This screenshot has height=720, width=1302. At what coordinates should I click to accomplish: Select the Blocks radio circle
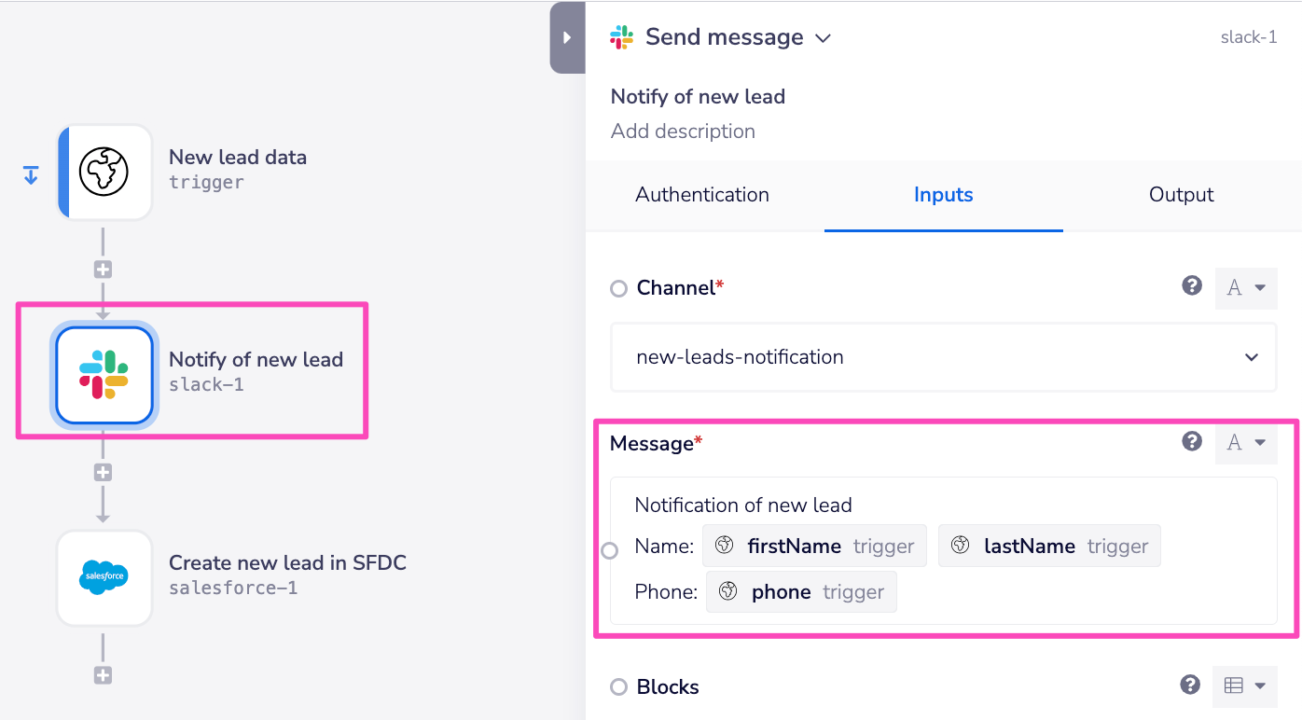click(x=618, y=687)
